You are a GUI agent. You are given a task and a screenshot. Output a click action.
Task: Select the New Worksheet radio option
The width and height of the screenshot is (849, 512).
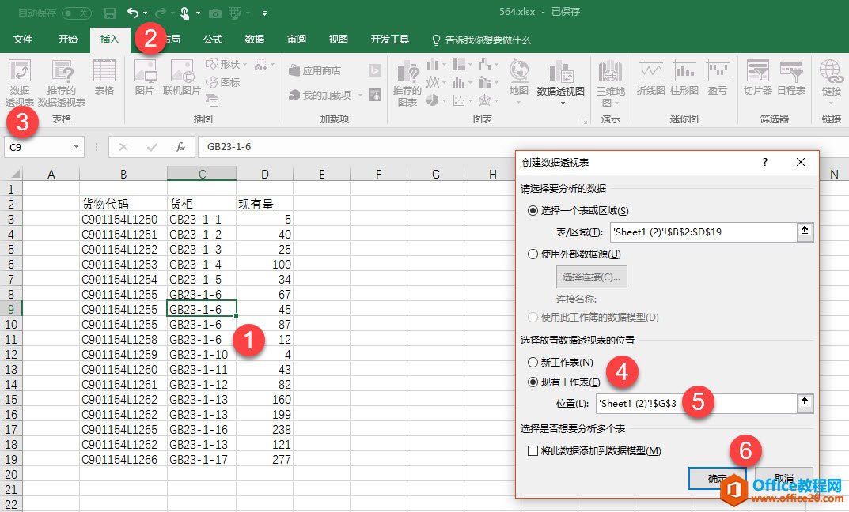point(533,362)
